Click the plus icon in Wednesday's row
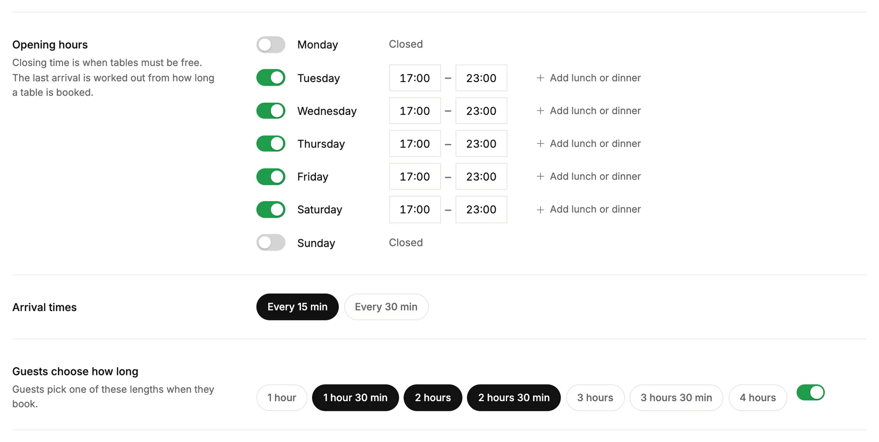879x442 pixels. tap(540, 111)
